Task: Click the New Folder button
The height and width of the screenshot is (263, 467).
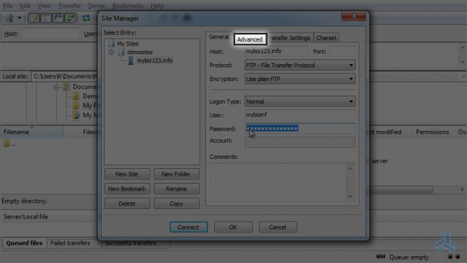Action: tap(176, 174)
